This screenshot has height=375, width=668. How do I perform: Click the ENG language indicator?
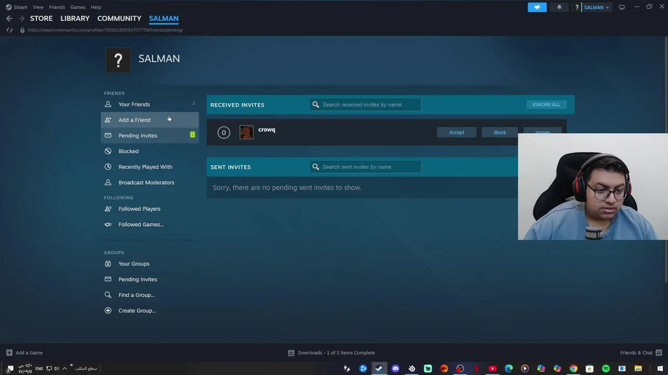tap(39, 369)
